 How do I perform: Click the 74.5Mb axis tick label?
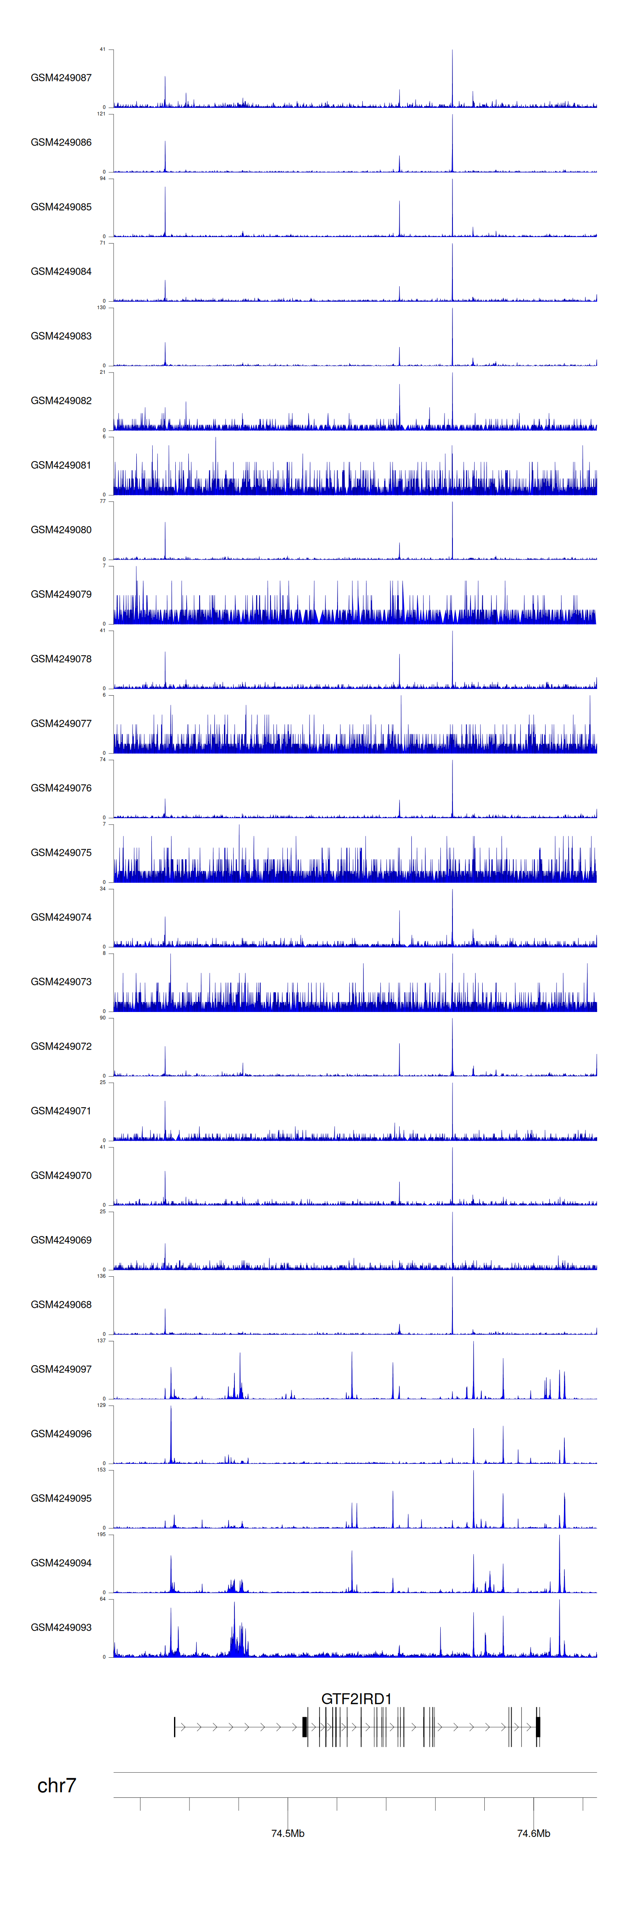(x=288, y=1833)
